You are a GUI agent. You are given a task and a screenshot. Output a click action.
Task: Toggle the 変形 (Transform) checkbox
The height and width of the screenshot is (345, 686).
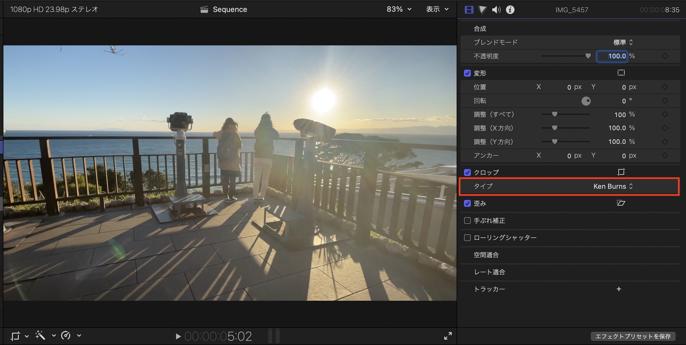tap(467, 73)
